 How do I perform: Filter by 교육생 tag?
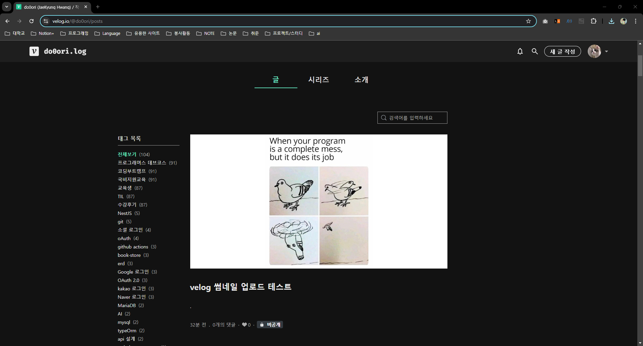click(x=125, y=188)
